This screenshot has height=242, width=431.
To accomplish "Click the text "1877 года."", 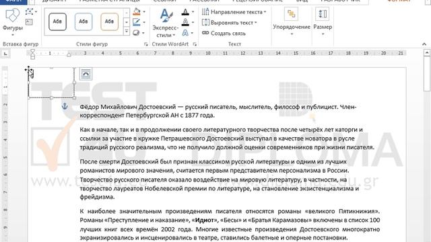I will [199, 116].
